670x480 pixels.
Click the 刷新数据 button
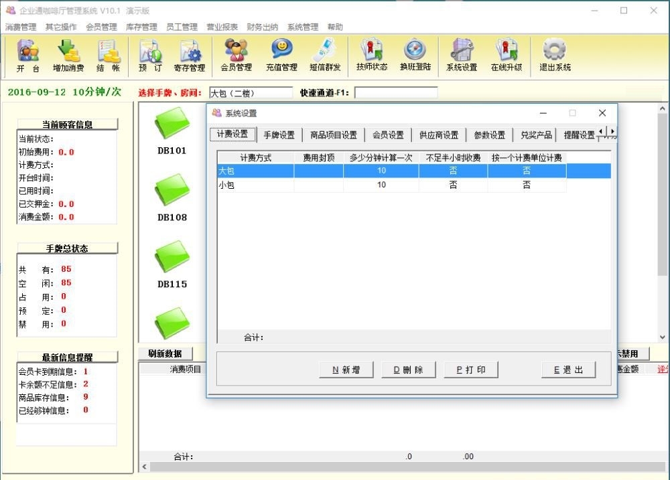pyautogui.click(x=165, y=353)
